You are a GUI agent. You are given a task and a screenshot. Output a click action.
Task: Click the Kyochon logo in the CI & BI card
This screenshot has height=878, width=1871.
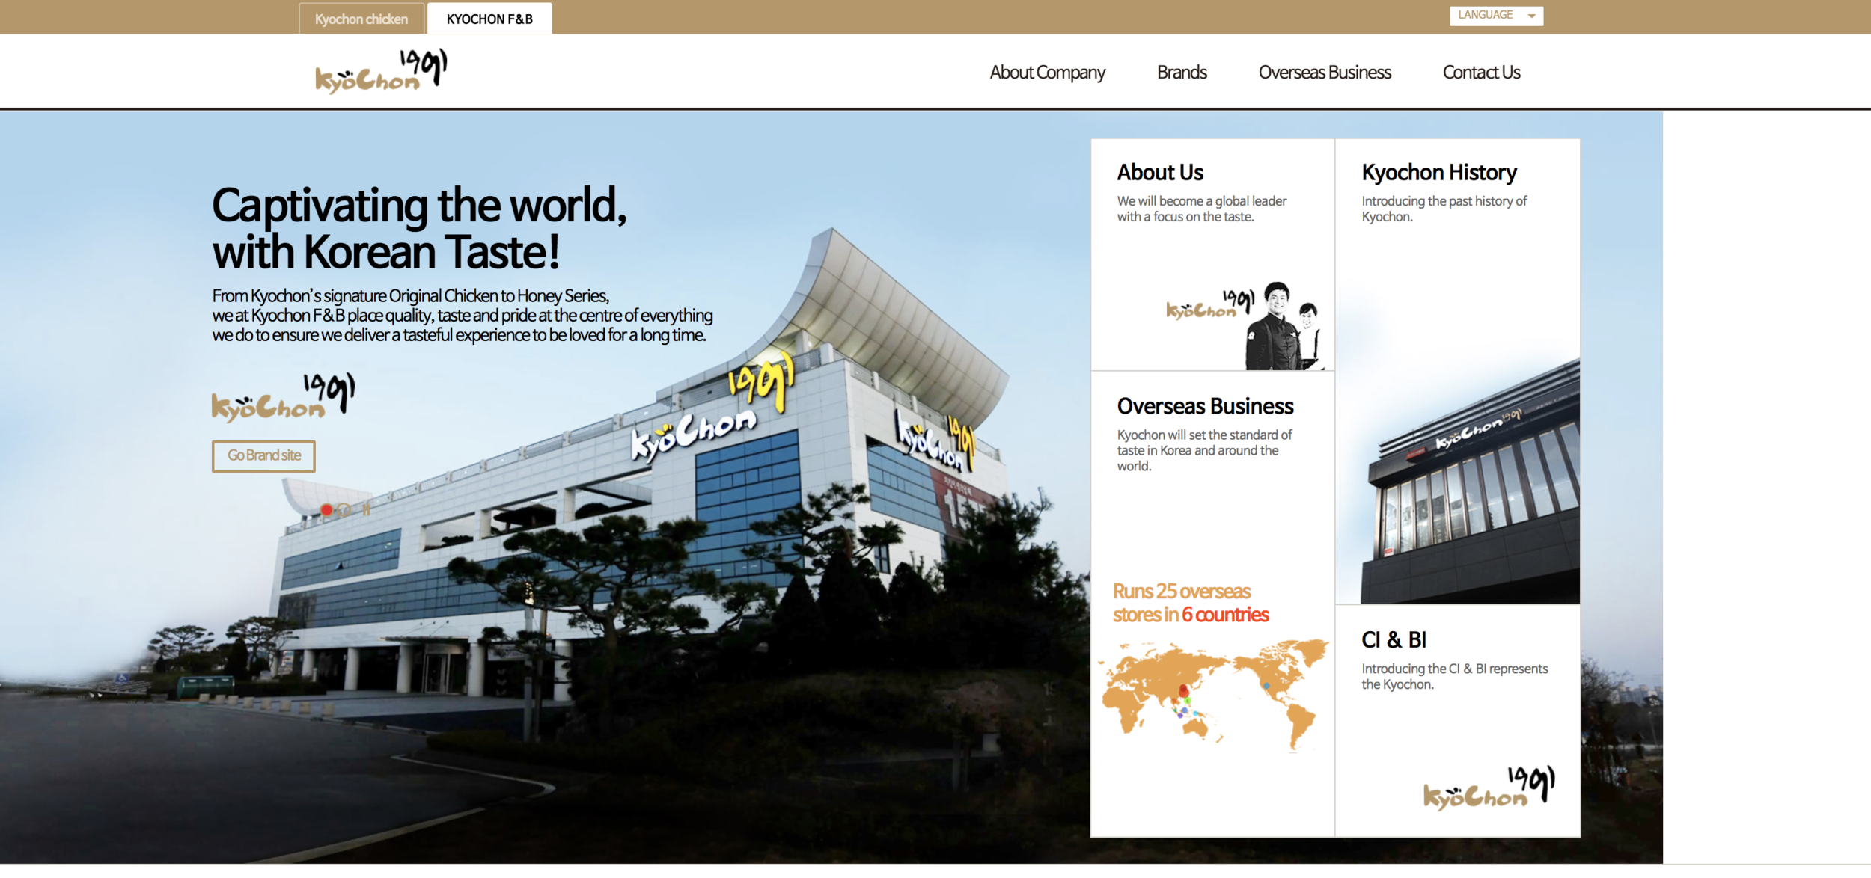click(x=1489, y=788)
